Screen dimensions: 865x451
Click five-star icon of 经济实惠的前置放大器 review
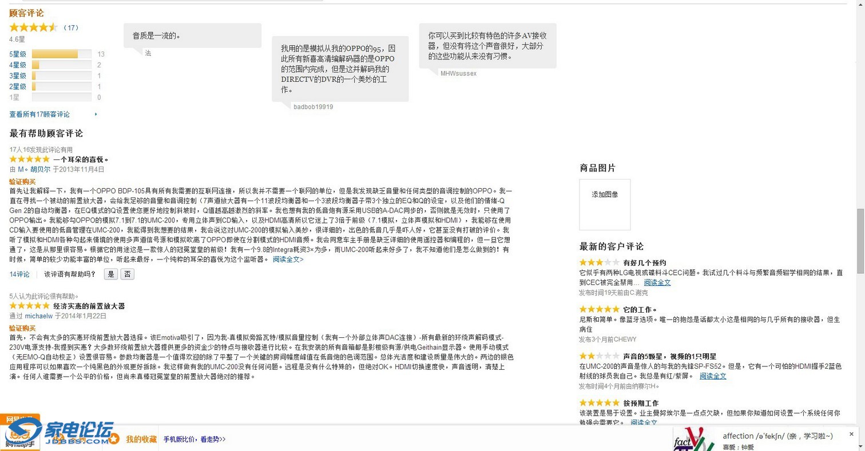30,306
